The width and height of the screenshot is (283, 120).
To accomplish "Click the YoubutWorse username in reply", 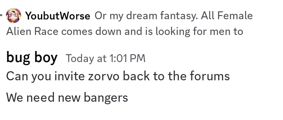I will click(x=58, y=16).
